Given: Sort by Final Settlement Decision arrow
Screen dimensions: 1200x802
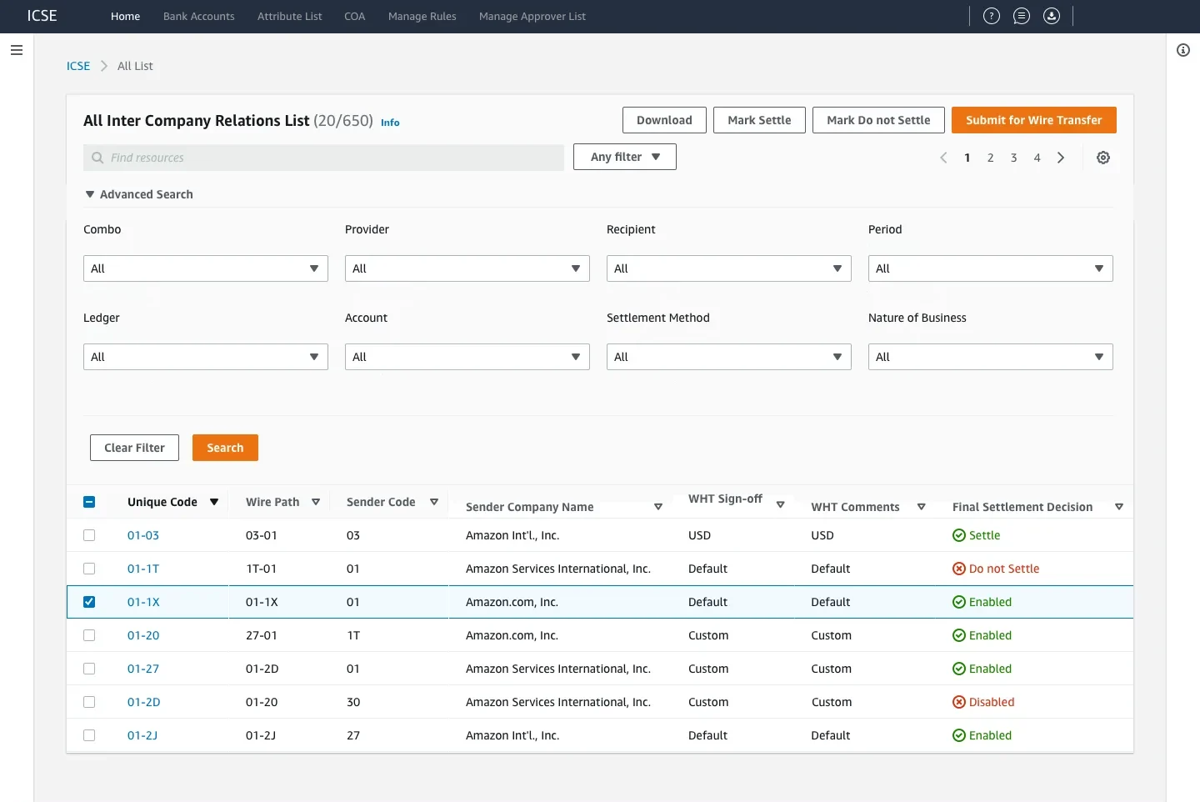Looking at the screenshot, I should (1119, 507).
